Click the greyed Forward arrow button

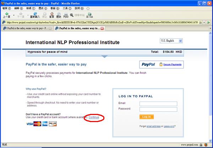[x=21, y=15]
